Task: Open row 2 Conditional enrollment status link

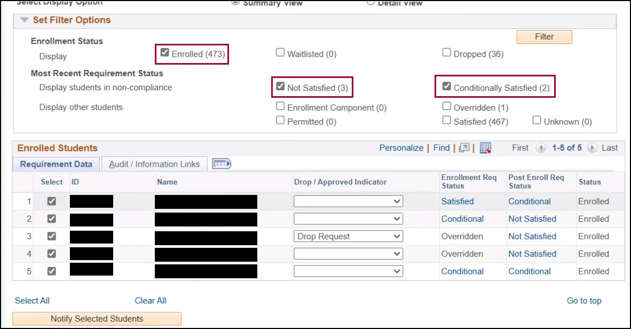Action: coord(462,218)
